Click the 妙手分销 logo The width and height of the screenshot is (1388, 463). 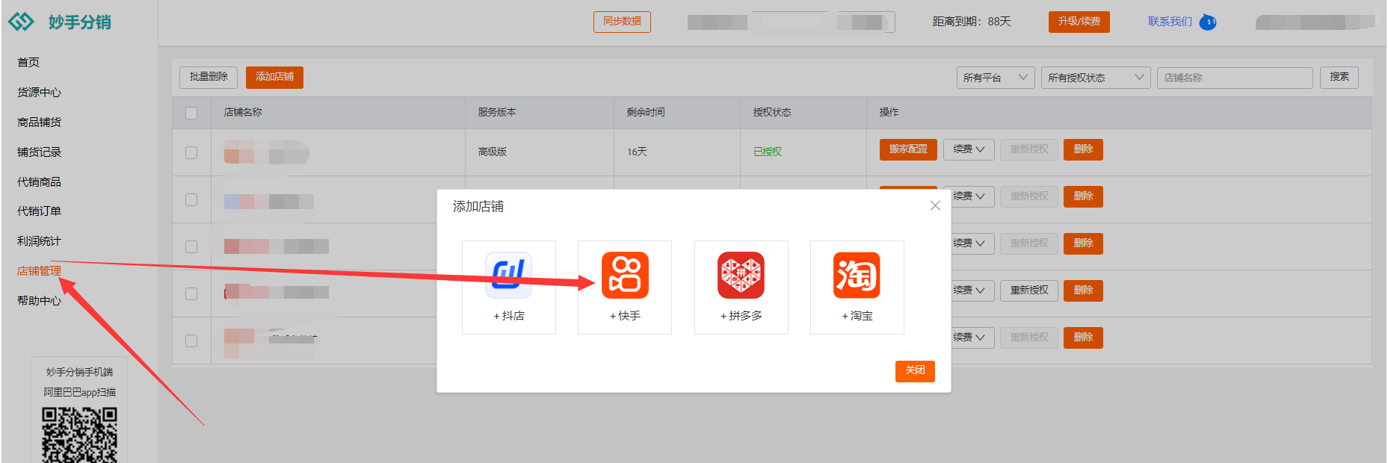tap(60, 22)
